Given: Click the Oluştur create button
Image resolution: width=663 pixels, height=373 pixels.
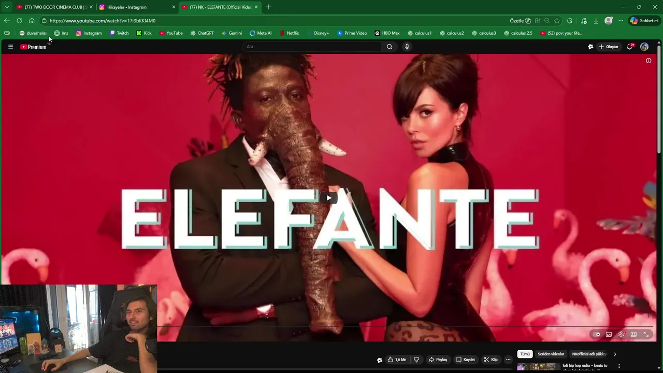Looking at the screenshot, I should point(609,47).
